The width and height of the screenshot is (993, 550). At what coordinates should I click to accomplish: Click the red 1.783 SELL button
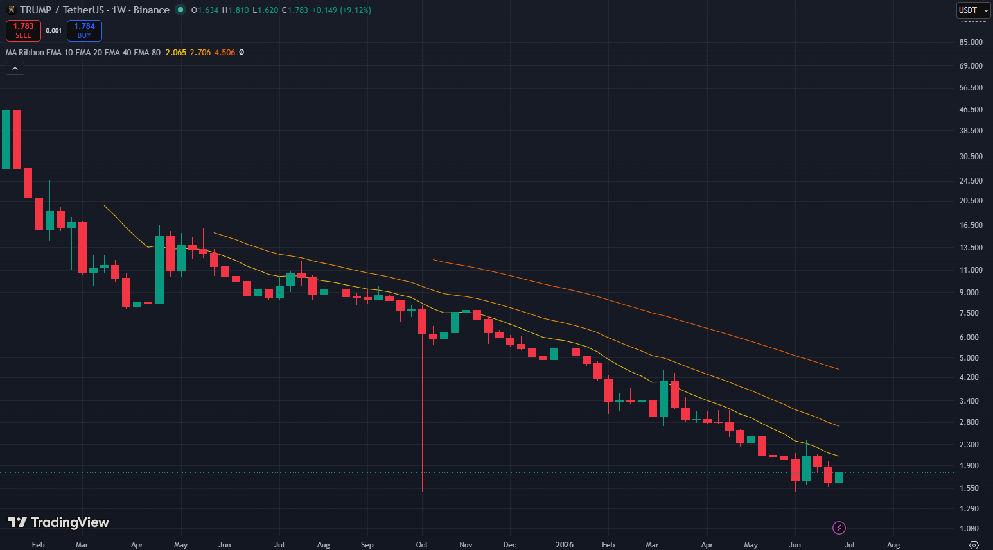click(23, 31)
